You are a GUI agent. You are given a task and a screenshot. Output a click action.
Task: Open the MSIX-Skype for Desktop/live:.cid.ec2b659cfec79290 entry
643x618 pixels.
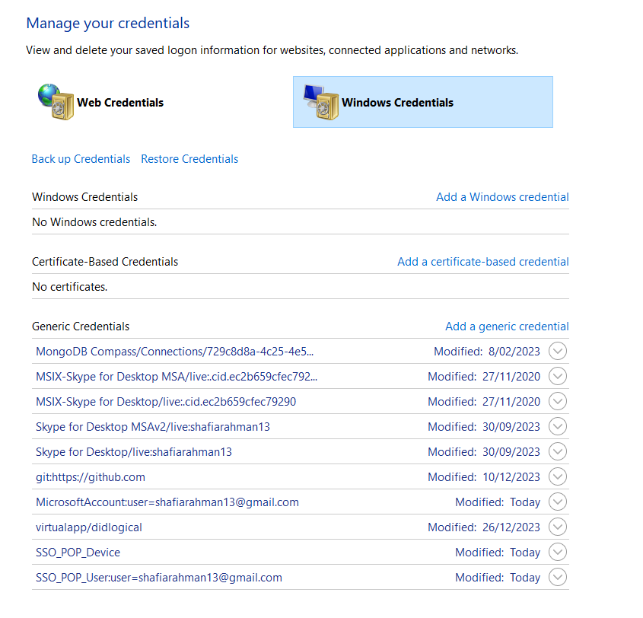coord(166,401)
